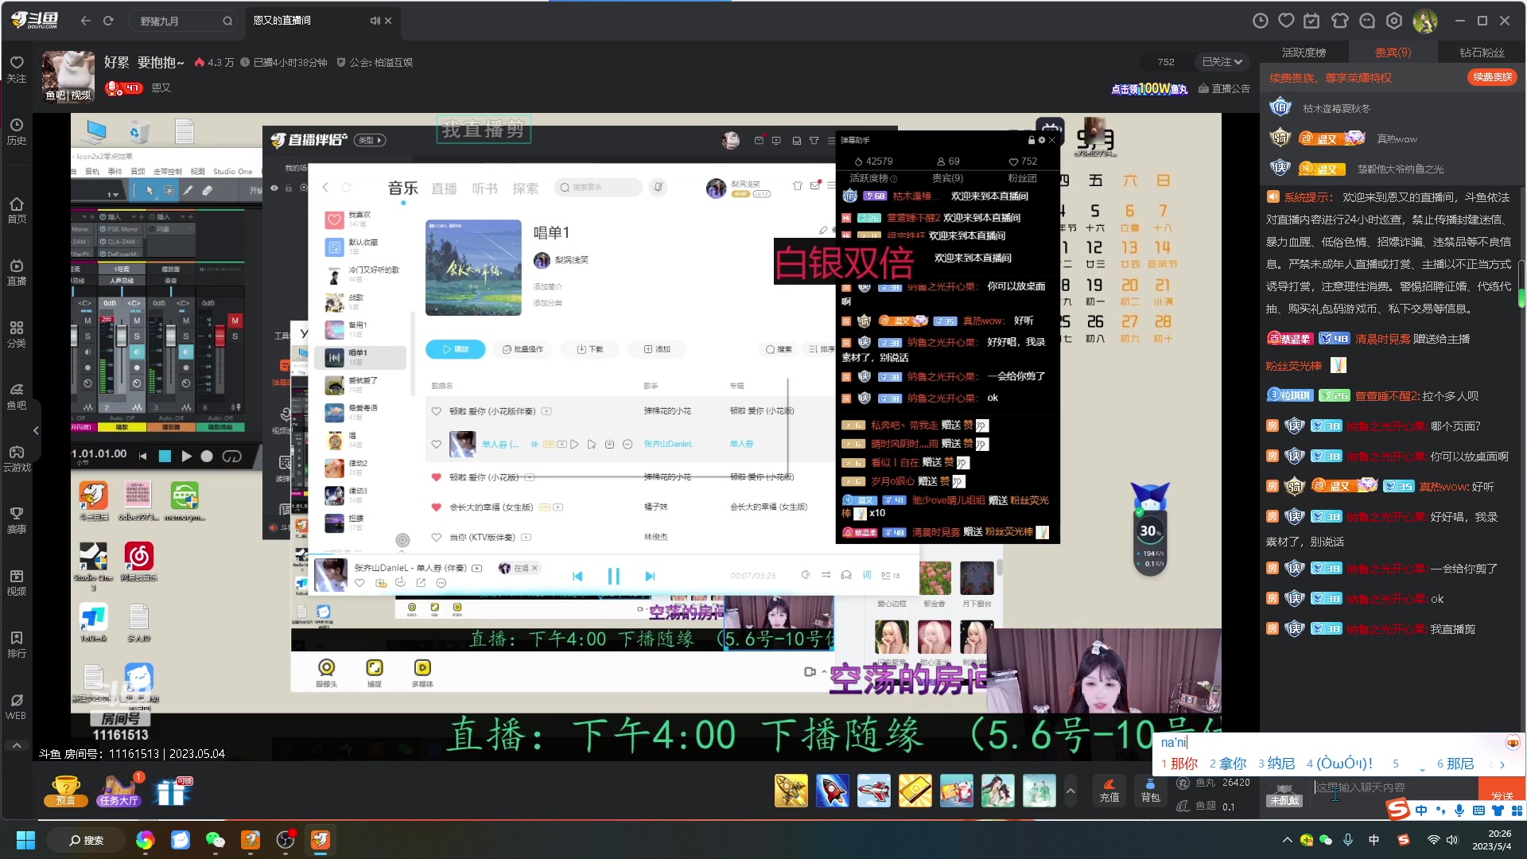Open the WEB version from the sidebar
The width and height of the screenshot is (1527, 859).
(x=17, y=706)
